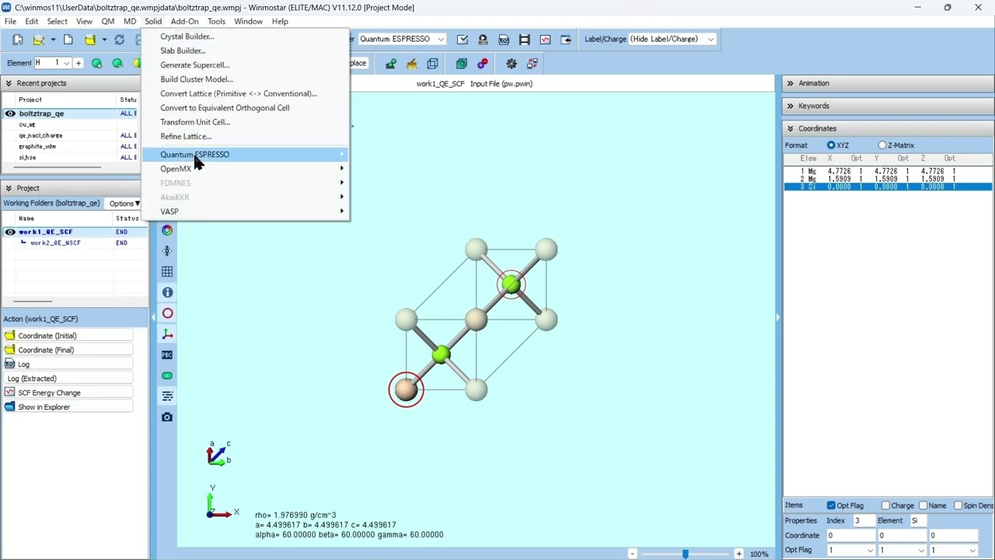Click the reload circular arrows icon
The width and height of the screenshot is (995, 560).
point(119,40)
